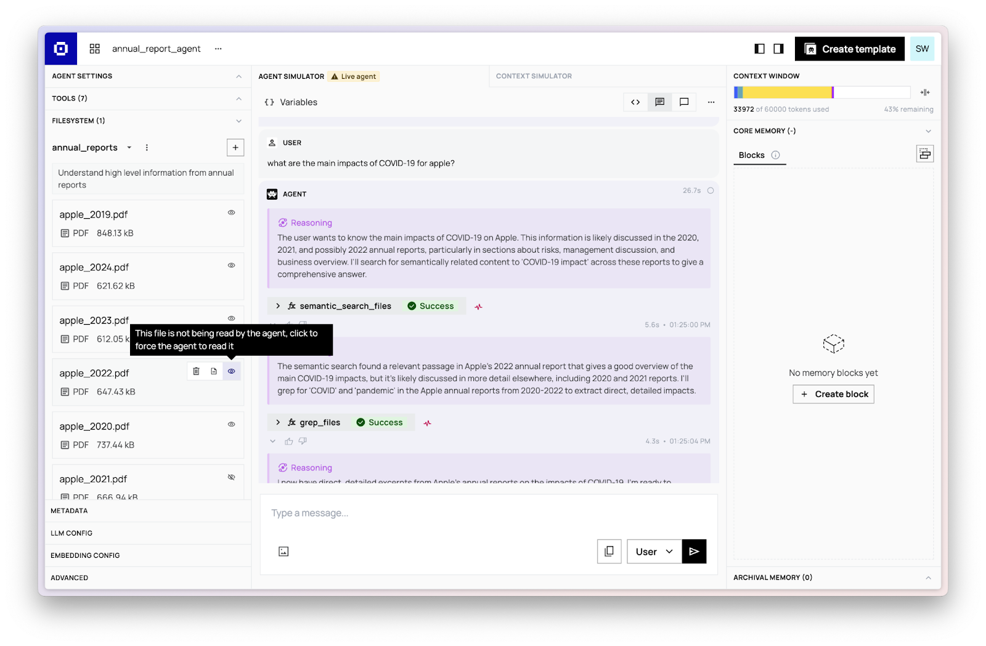The width and height of the screenshot is (986, 646).
Task: Click the Live agent badge
Action: pos(354,76)
